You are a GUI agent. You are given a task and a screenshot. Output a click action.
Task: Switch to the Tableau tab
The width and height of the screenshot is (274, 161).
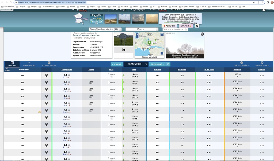(x=12, y=64)
